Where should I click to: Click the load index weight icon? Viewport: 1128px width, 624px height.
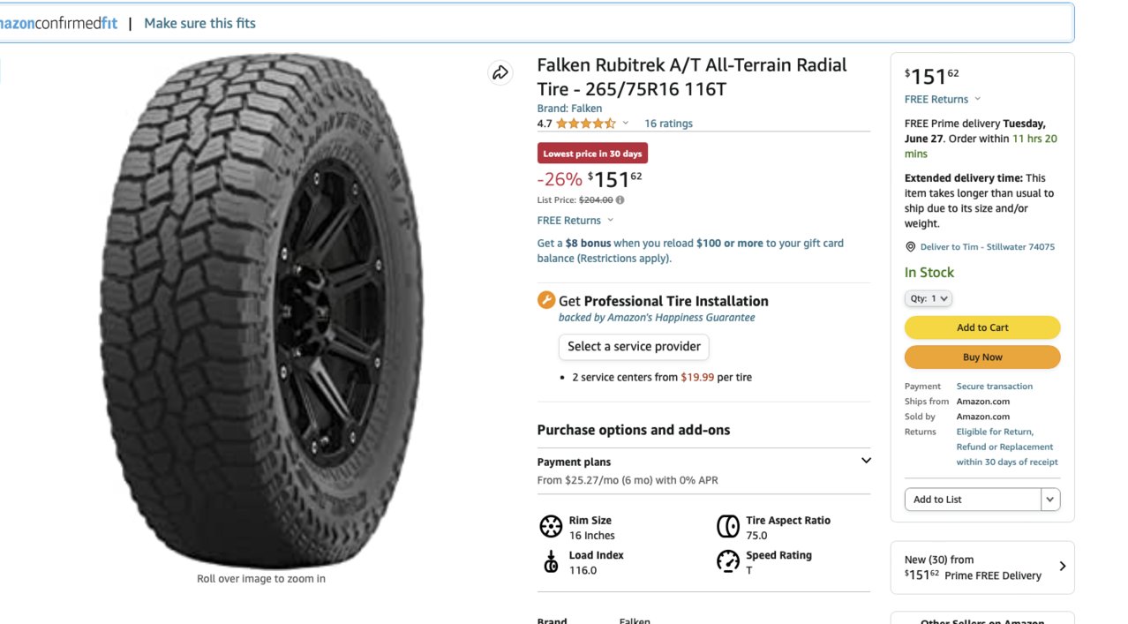coord(551,562)
